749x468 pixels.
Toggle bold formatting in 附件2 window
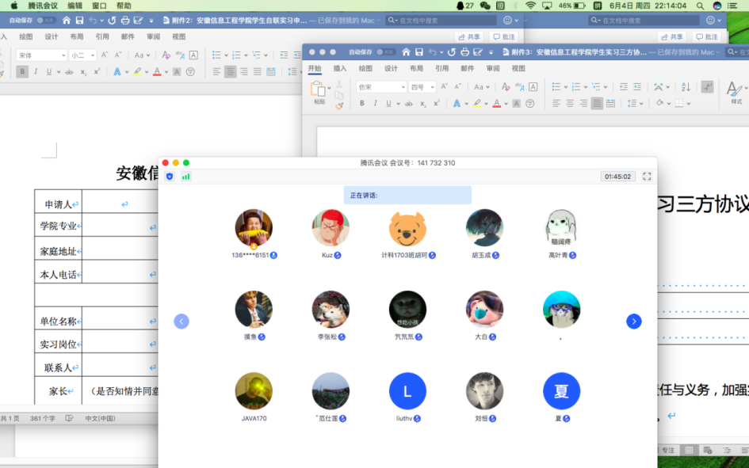[22, 71]
